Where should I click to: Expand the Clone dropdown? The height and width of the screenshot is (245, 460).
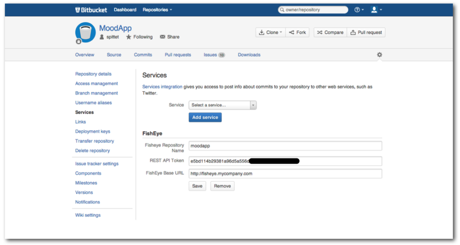pos(271,32)
